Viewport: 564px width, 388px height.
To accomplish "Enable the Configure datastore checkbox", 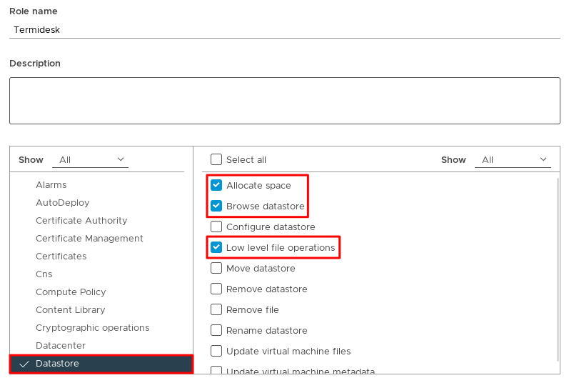I will pos(216,227).
